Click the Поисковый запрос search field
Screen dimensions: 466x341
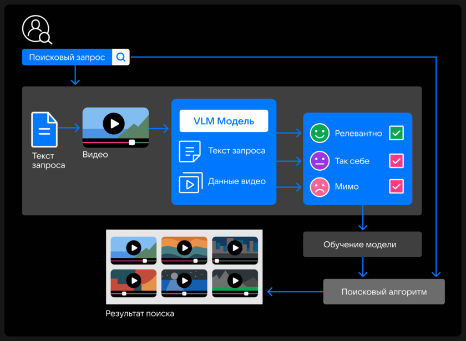coord(67,57)
